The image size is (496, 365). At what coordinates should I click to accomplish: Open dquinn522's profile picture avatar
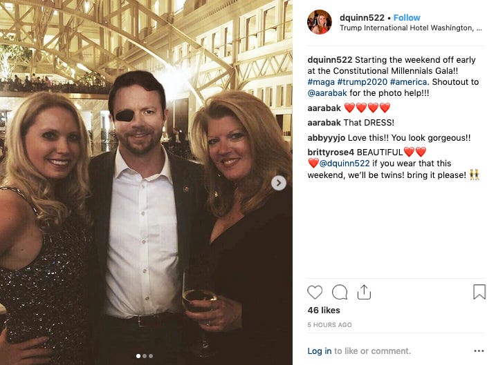click(x=320, y=22)
